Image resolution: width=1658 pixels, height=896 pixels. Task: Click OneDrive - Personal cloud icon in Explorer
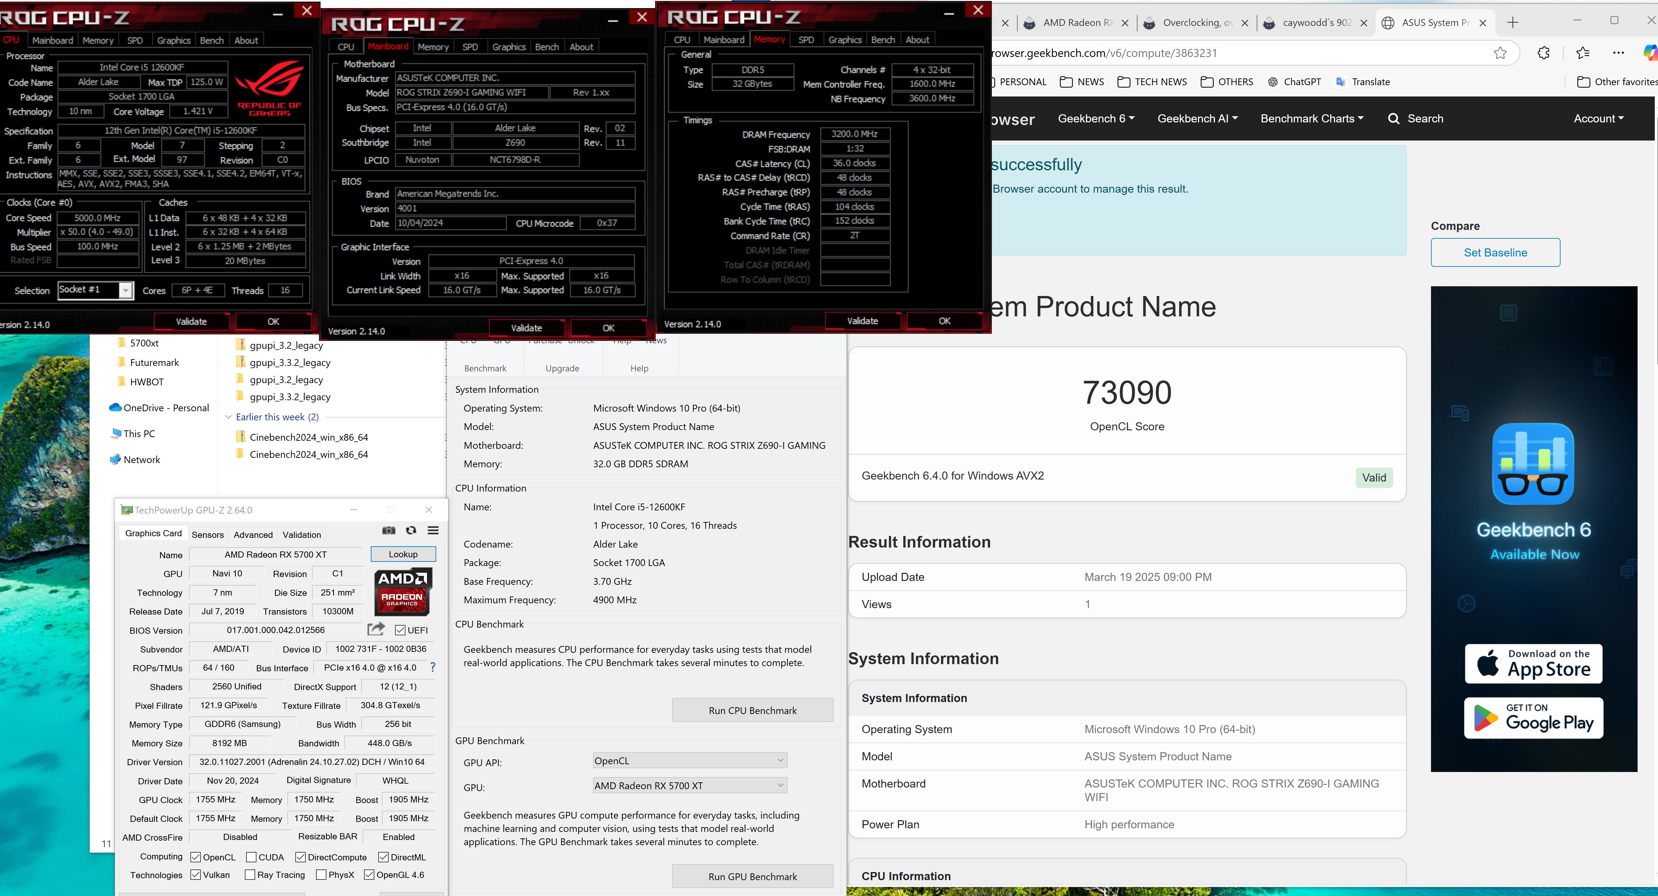pyautogui.click(x=116, y=408)
